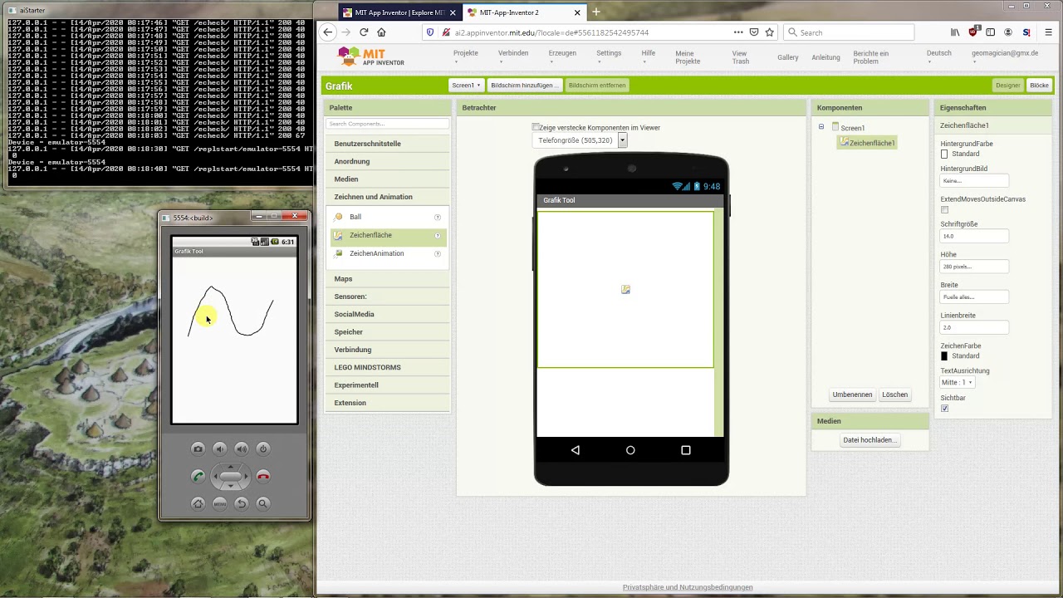The height and width of the screenshot is (598, 1063).
Task: Click the emulator camera button
Action: click(198, 448)
